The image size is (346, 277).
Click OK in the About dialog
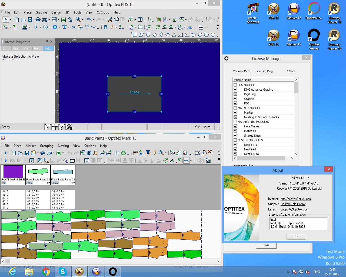tap(296, 237)
